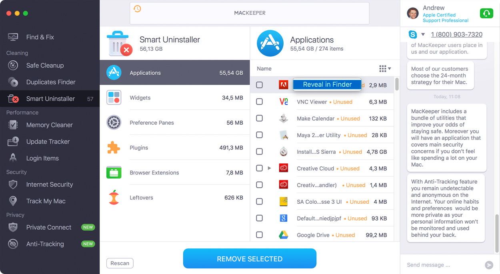Click the Private Connect VPN icon
Image resolution: width=500 pixels, height=274 pixels.
point(13,227)
